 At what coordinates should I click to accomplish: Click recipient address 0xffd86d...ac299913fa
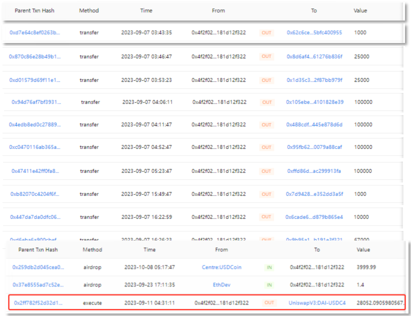(314, 171)
